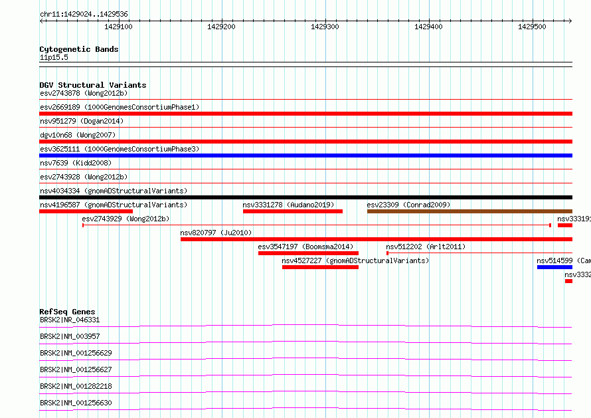Click ruler position 1429200
Viewport: 591px width, 418px height.
(221, 27)
